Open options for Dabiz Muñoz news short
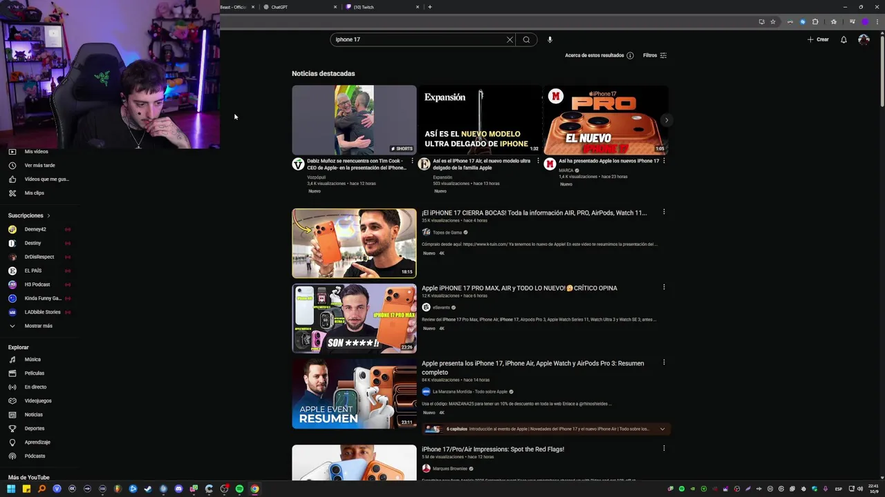The height and width of the screenshot is (497, 885). coord(412,161)
